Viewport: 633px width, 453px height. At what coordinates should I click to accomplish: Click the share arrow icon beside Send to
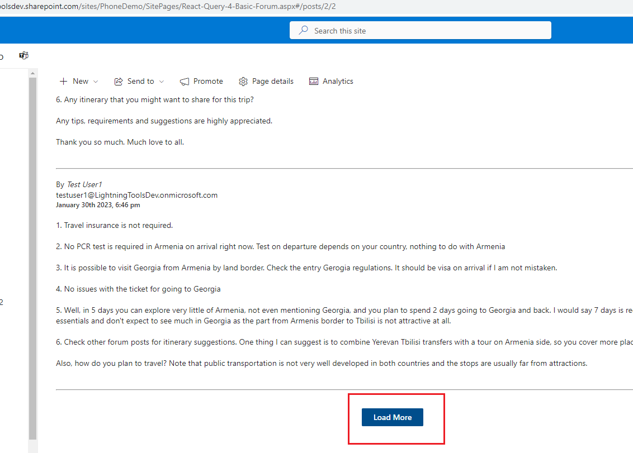[119, 82]
